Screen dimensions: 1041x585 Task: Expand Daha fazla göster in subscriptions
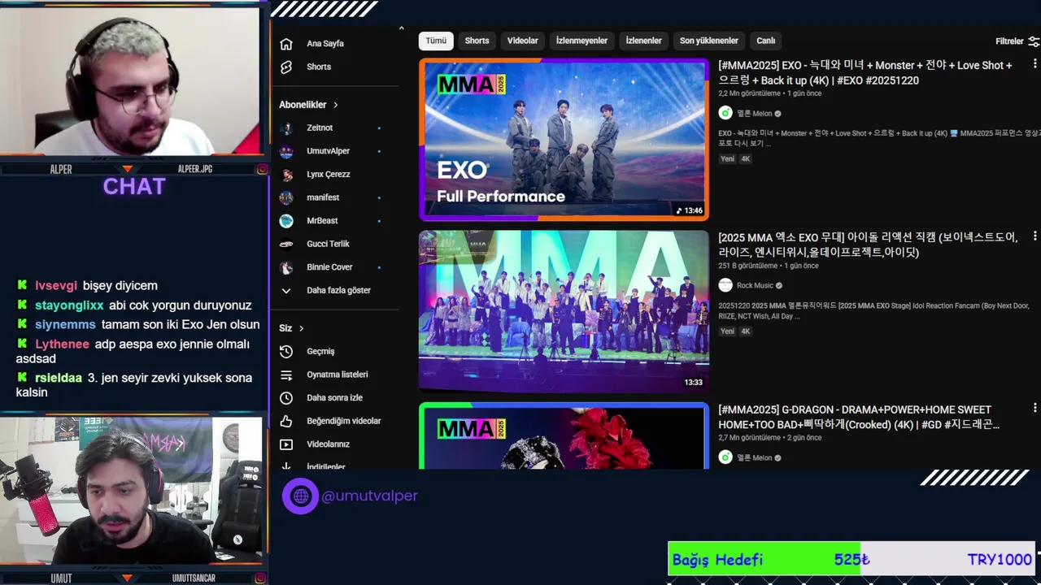pos(328,290)
